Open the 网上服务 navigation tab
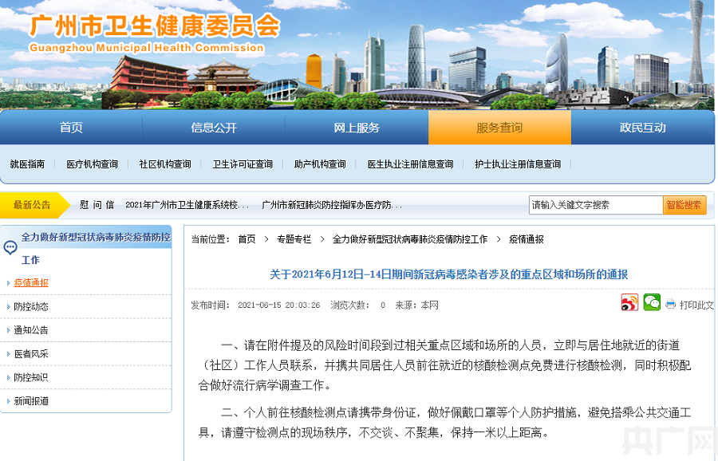This screenshot has height=461, width=718. [357, 128]
